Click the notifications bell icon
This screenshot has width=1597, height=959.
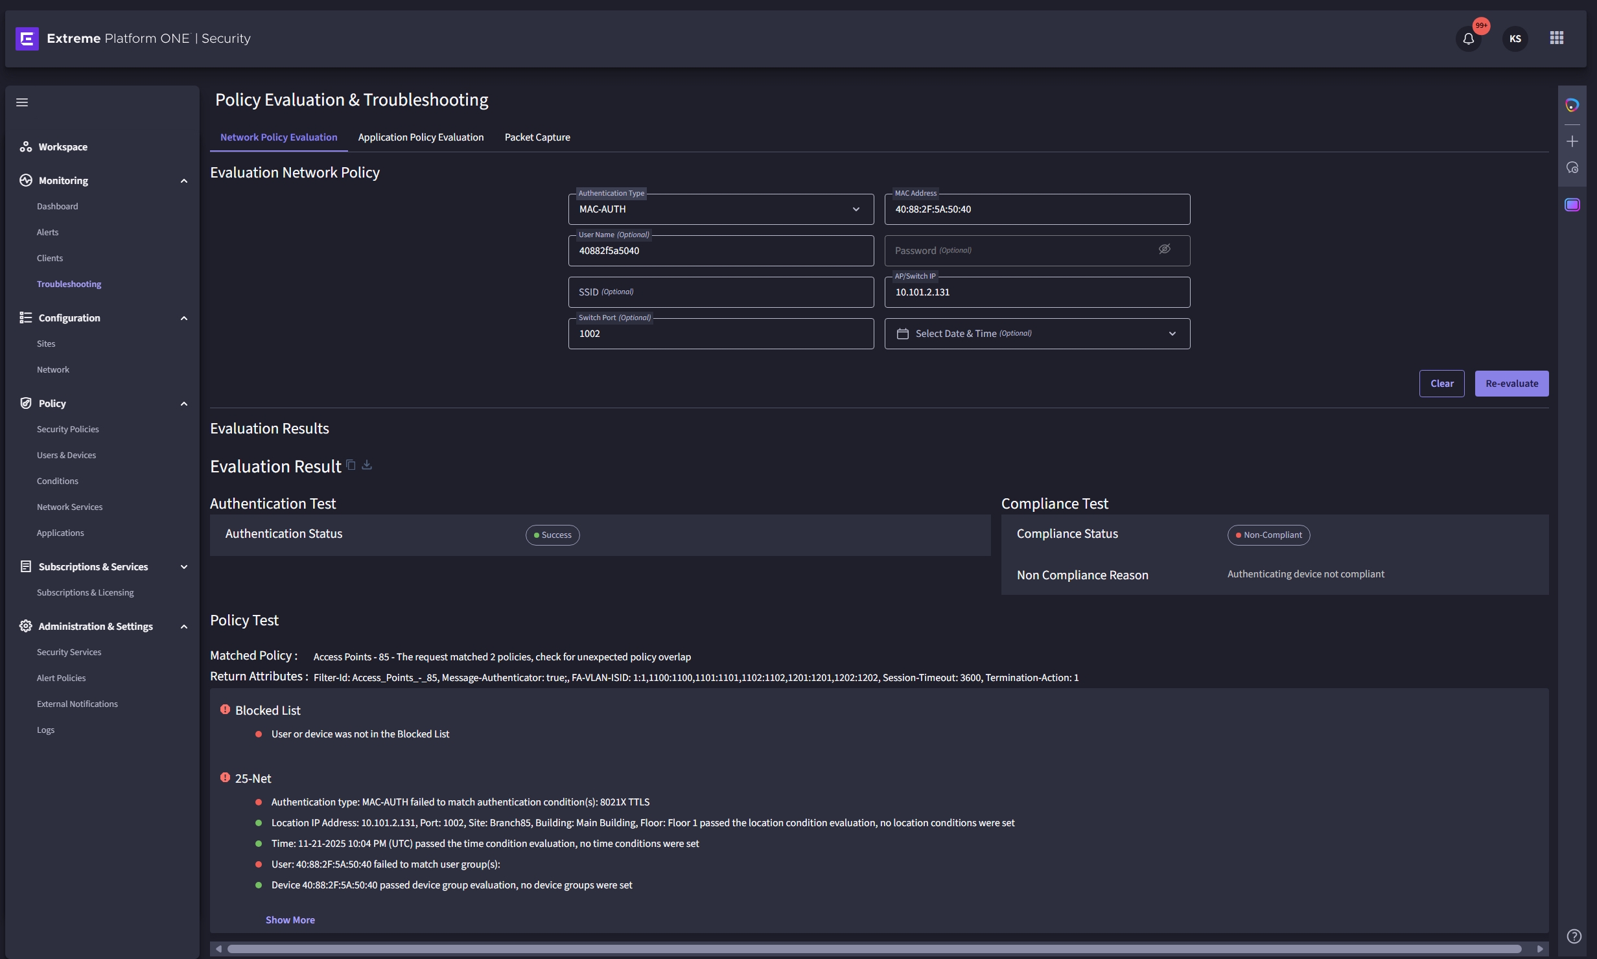pyautogui.click(x=1468, y=39)
